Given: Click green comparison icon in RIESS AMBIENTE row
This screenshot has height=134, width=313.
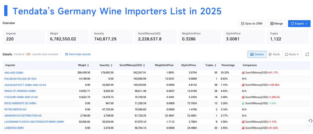Looking at the screenshot, I should tap(243, 103).
